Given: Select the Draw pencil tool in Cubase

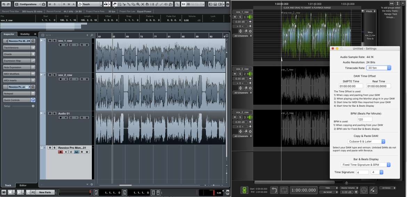Looking at the screenshot, I should pyautogui.click(x=157, y=5).
